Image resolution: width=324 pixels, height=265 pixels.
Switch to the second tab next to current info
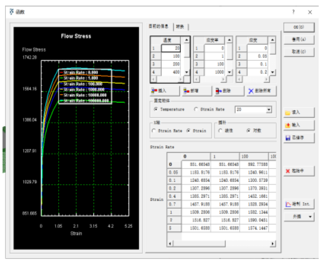[x=180, y=27]
